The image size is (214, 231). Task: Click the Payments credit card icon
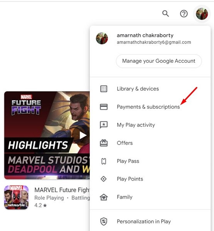point(104,107)
